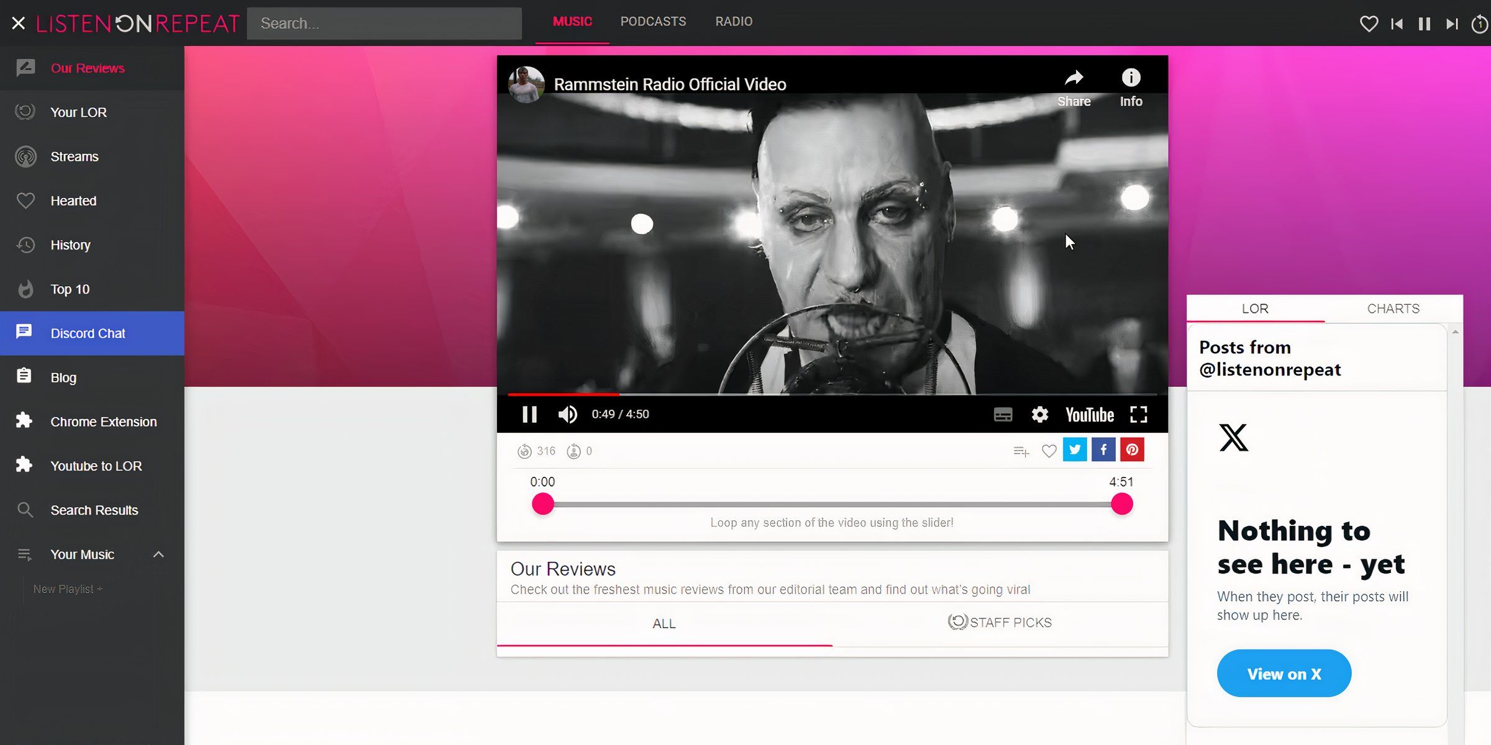Open the Discord Chat sidebar item
The height and width of the screenshot is (745, 1491).
click(x=88, y=333)
